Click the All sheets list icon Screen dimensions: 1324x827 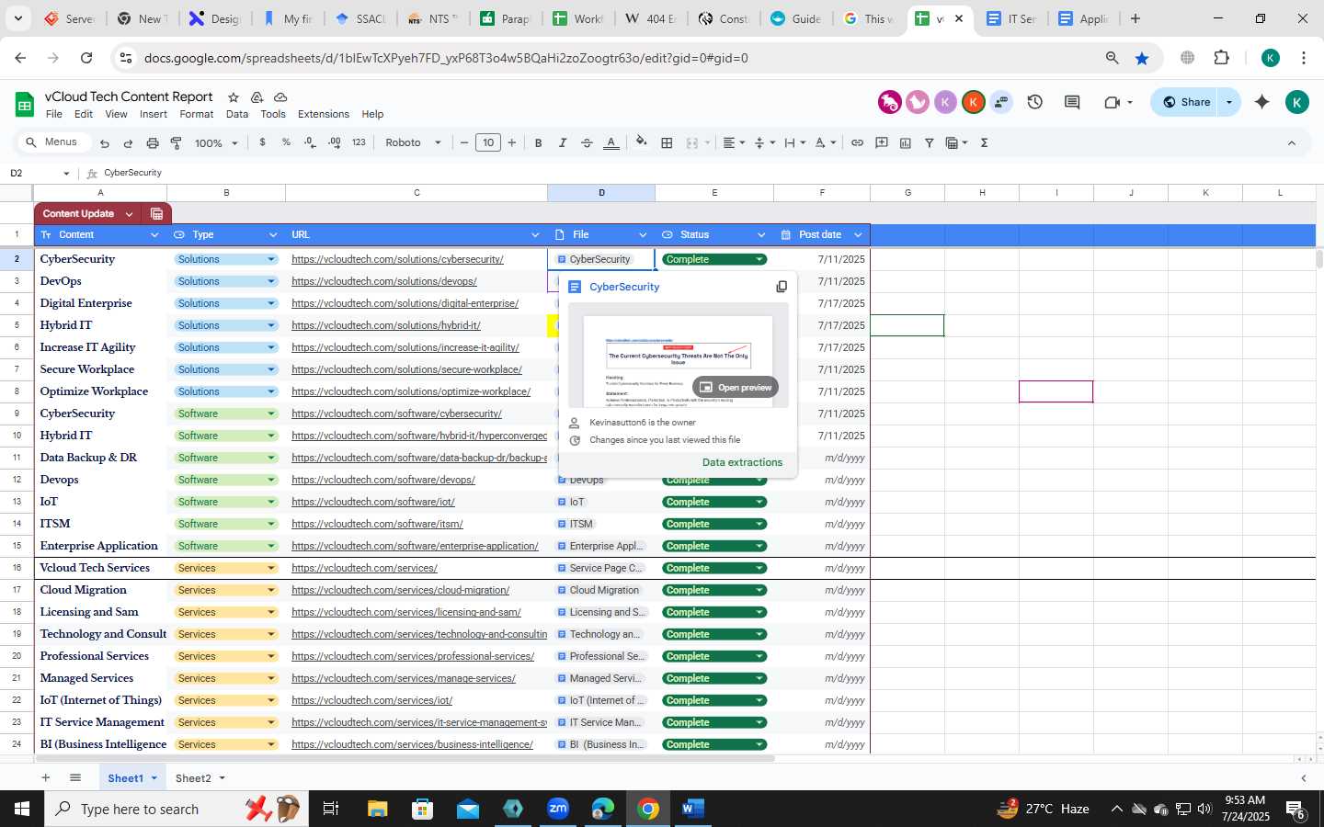coord(75,778)
